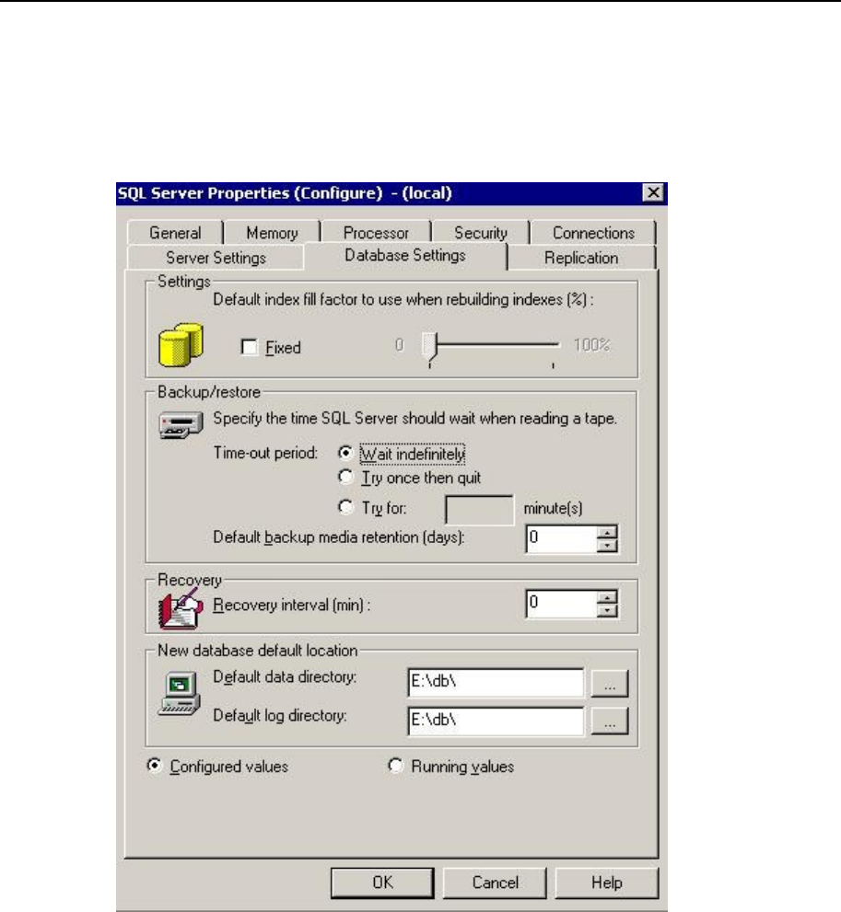841x912 pixels.
Task: Select Configured values radio button
Action: pos(154,766)
